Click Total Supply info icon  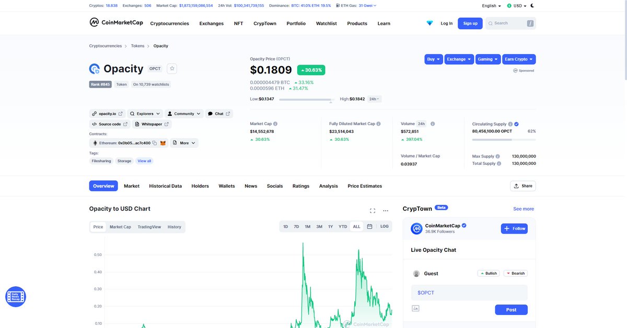click(x=500, y=164)
